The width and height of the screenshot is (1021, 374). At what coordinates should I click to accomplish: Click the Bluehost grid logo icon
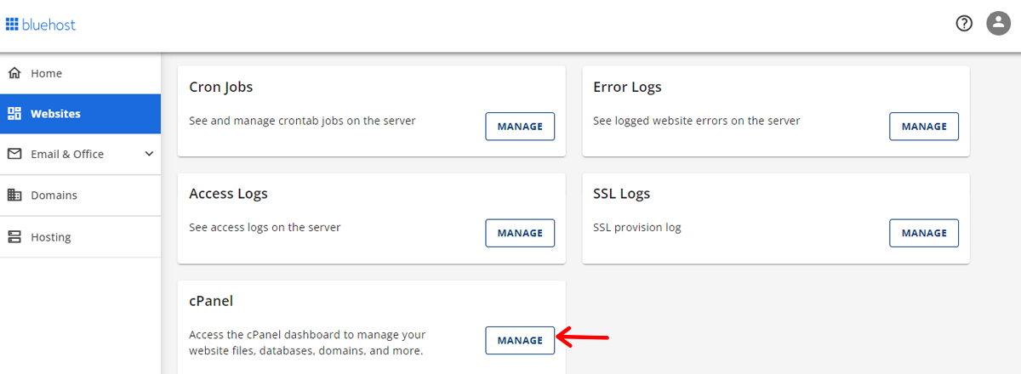tap(12, 25)
